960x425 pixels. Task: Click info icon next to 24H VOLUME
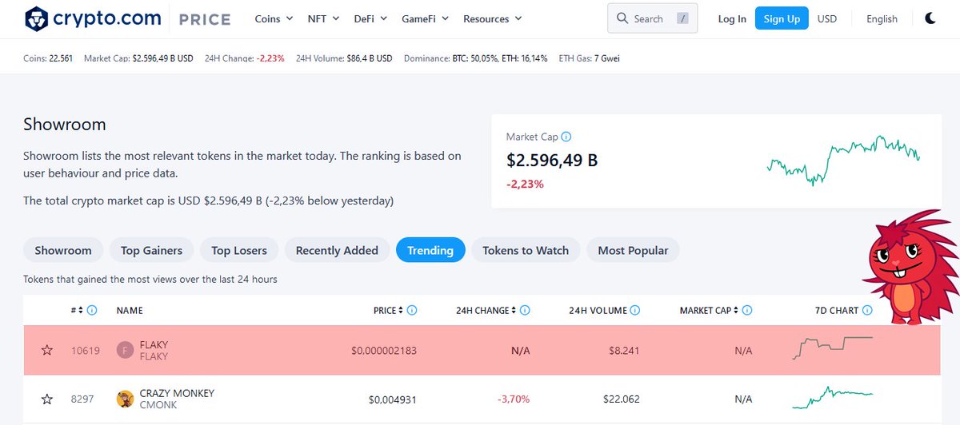point(634,310)
